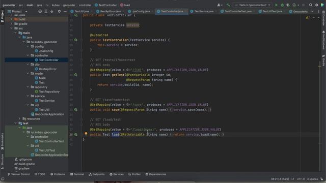The height and width of the screenshot is (183, 326).
Task: Toggle Notifications side panel on right
Action: pos(324,40)
